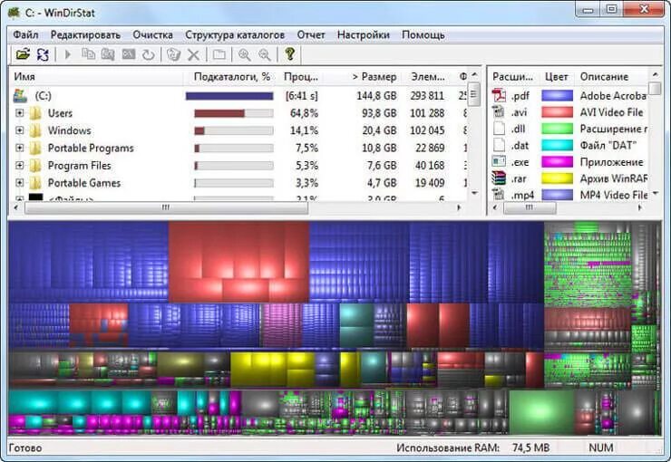Screen dimensions: 671x462
Task: Click the .rar WinRAR archive icon
Action: pos(499,178)
